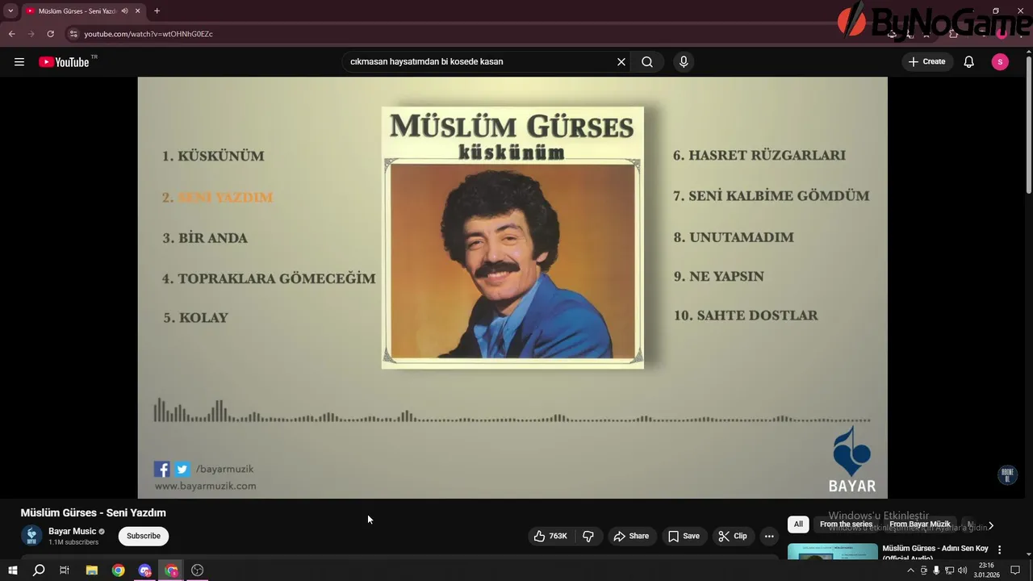Open the taskbar clock and date
This screenshot has width=1033, height=581.
986,571
